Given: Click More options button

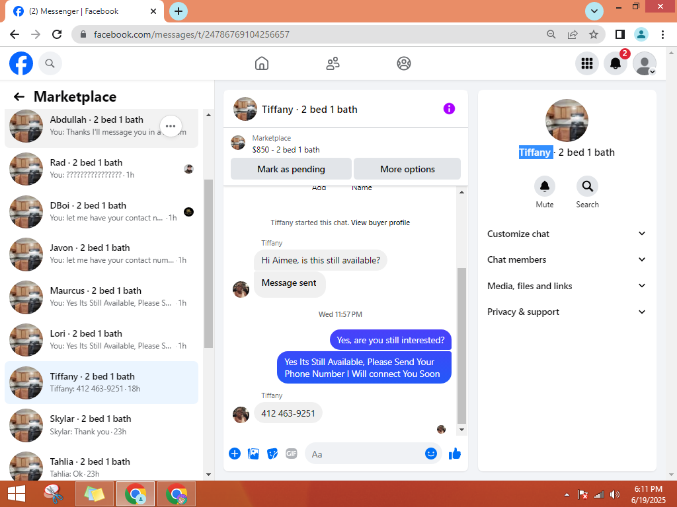Looking at the screenshot, I should pyautogui.click(x=407, y=169).
